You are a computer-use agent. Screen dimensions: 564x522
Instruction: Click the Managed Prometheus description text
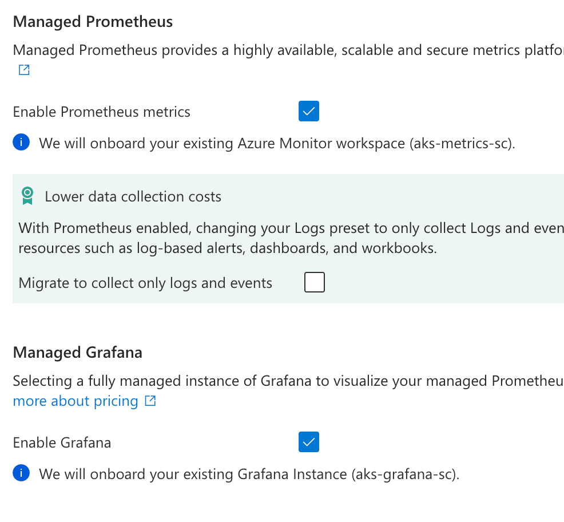(x=286, y=50)
